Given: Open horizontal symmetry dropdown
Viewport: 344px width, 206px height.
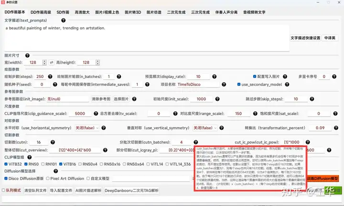Looking at the screenshot, I should tap(87, 128).
